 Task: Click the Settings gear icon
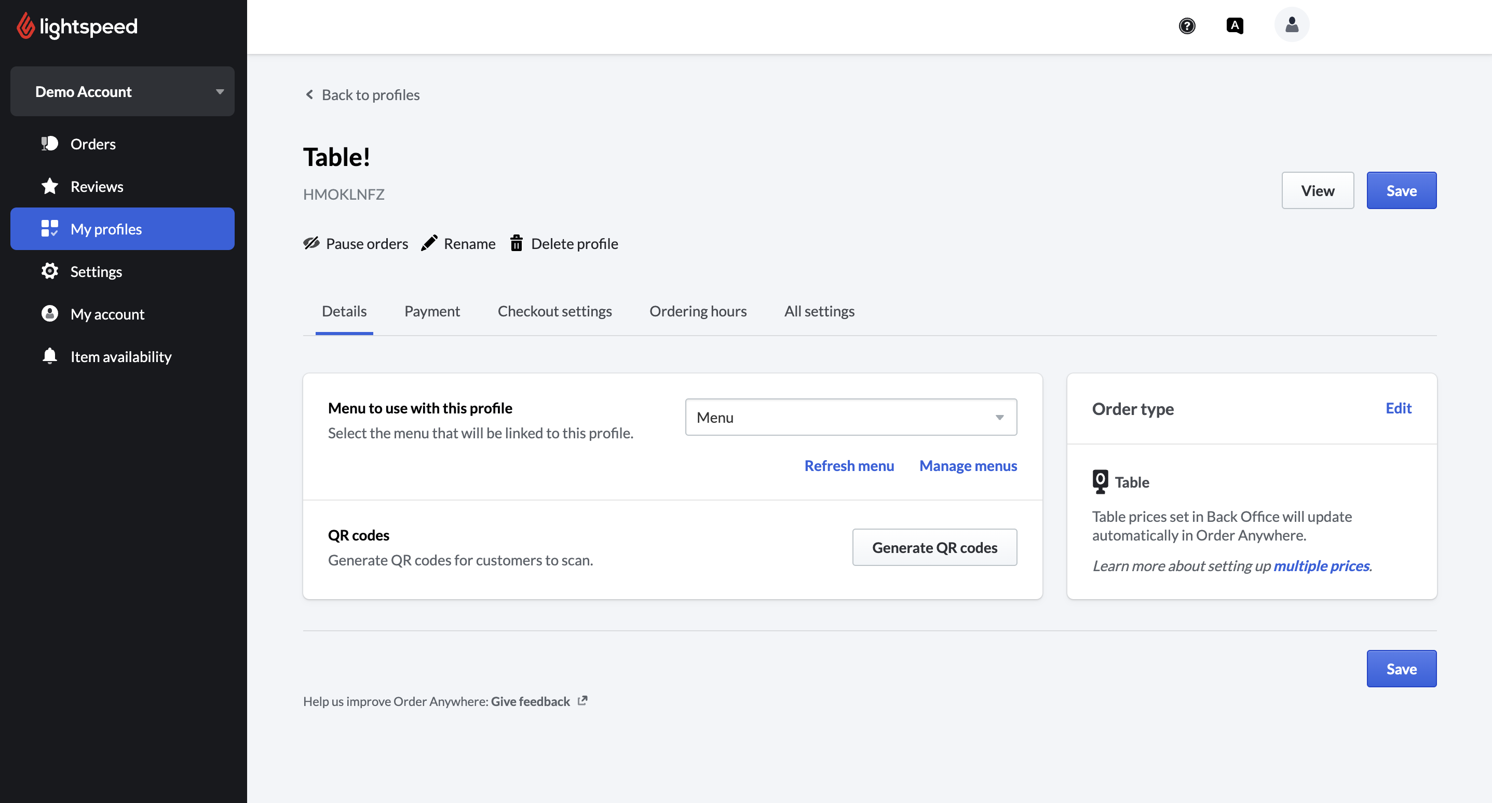click(x=50, y=271)
